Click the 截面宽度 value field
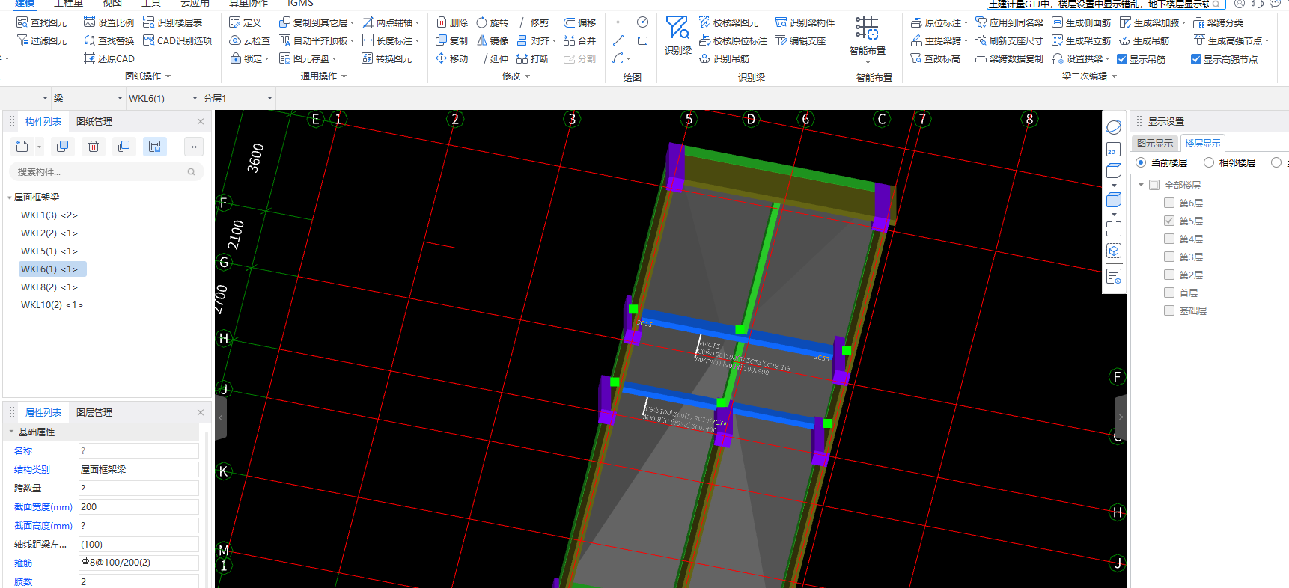 coord(138,506)
